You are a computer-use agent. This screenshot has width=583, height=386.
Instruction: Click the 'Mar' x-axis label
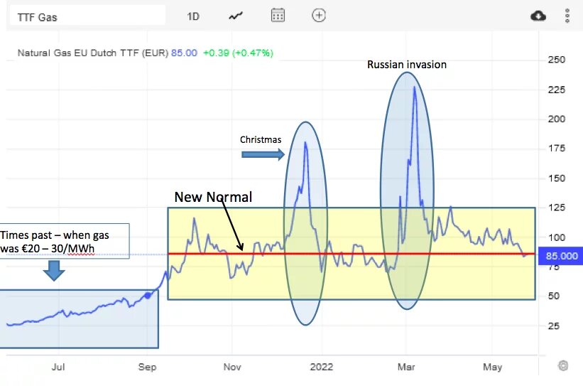(406, 367)
